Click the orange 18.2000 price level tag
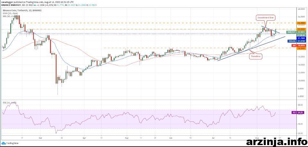This screenshot has width=308, height=147. 302,48
